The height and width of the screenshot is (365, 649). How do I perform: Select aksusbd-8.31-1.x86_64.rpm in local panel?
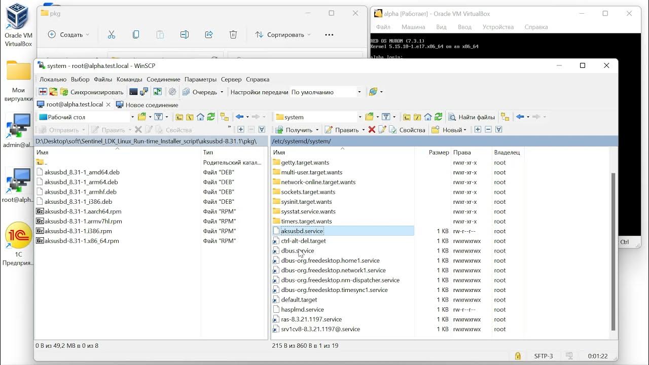tap(82, 241)
